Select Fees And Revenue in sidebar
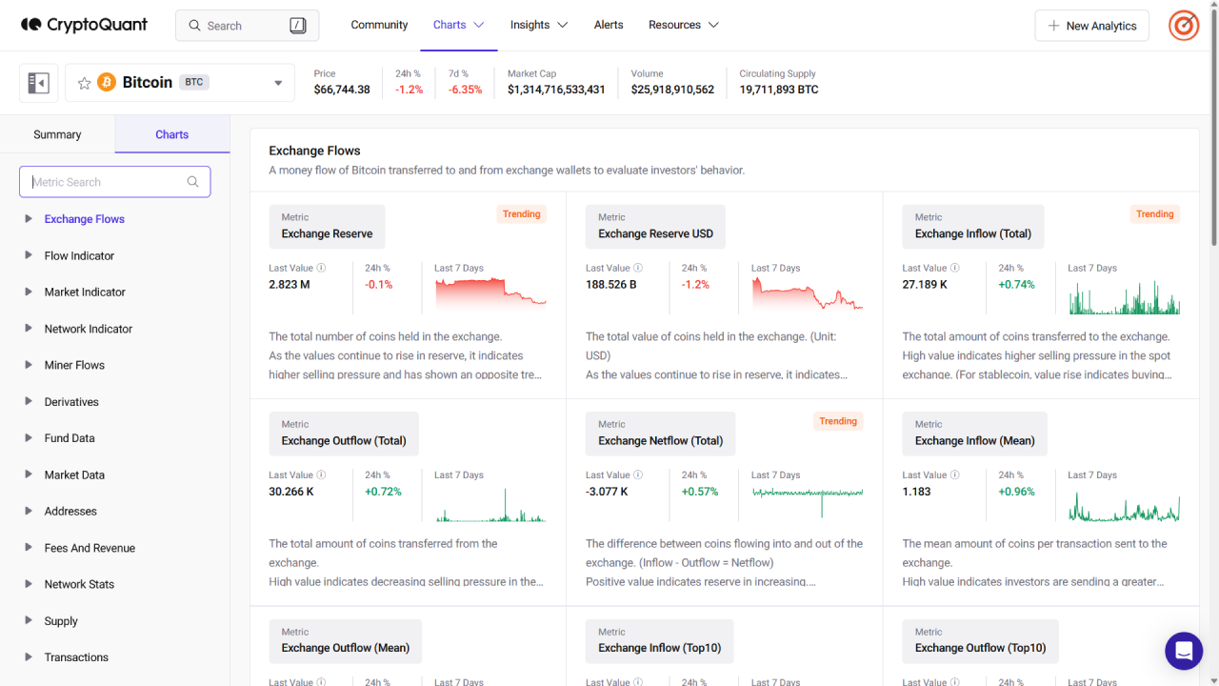 90,548
